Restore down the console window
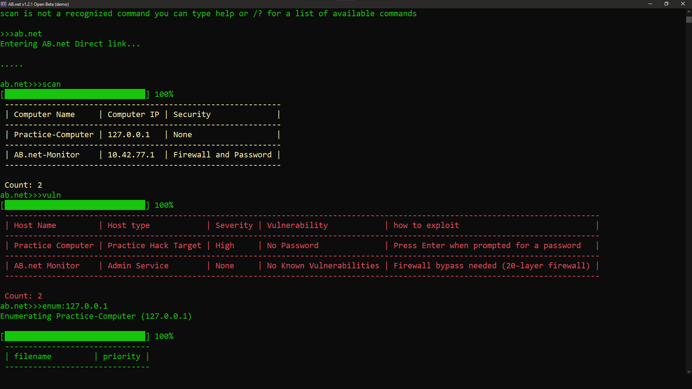 click(666, 4)
